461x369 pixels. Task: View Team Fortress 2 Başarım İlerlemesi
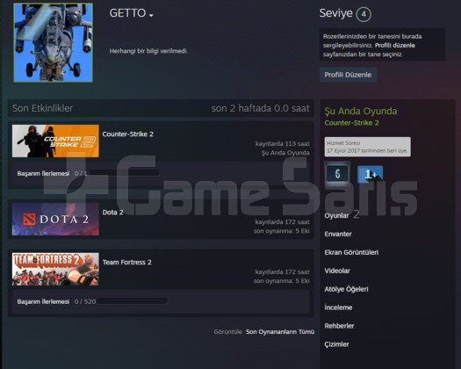pos(43,301)
